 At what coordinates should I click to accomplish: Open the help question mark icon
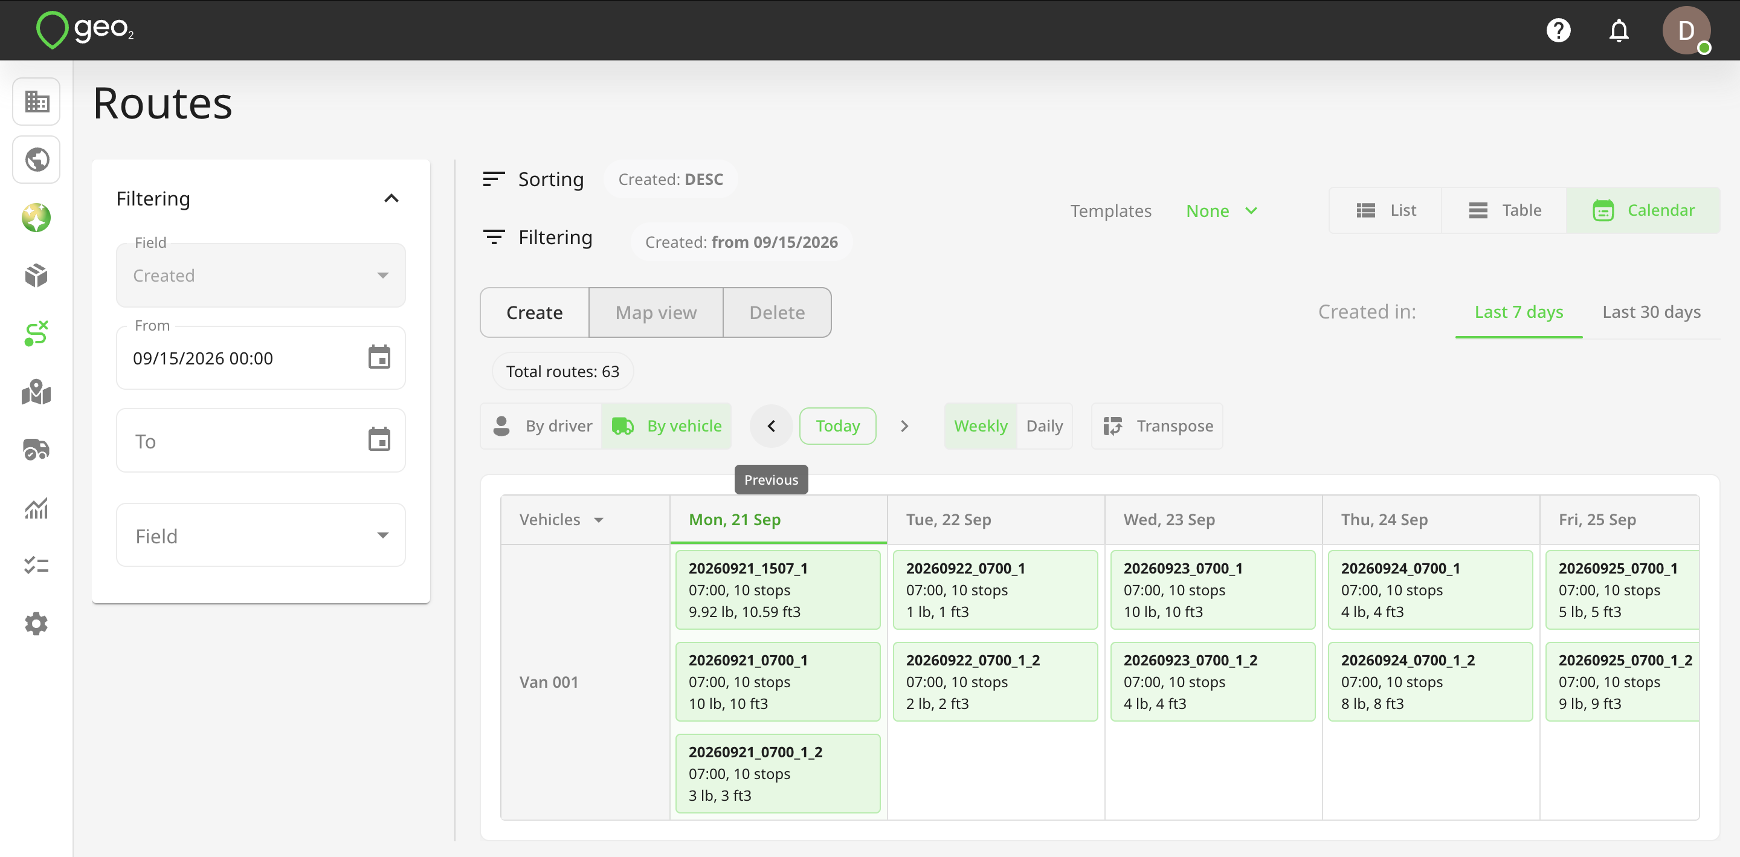1558,30
